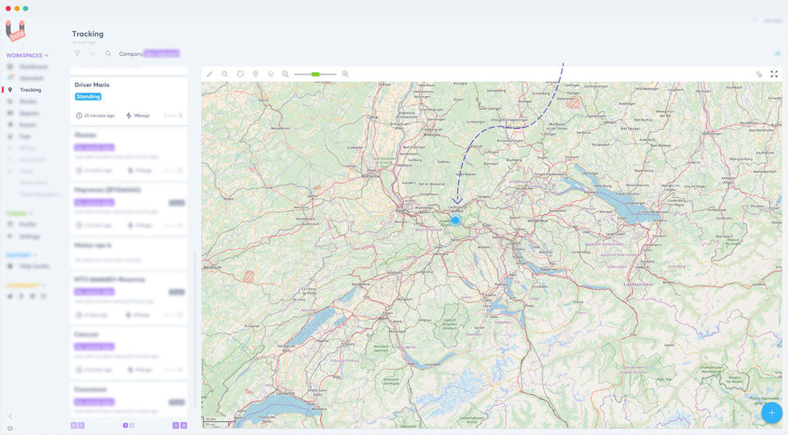
Task: Open the filter funnel in the Tracking header
Action: click(x=77, y=53)
